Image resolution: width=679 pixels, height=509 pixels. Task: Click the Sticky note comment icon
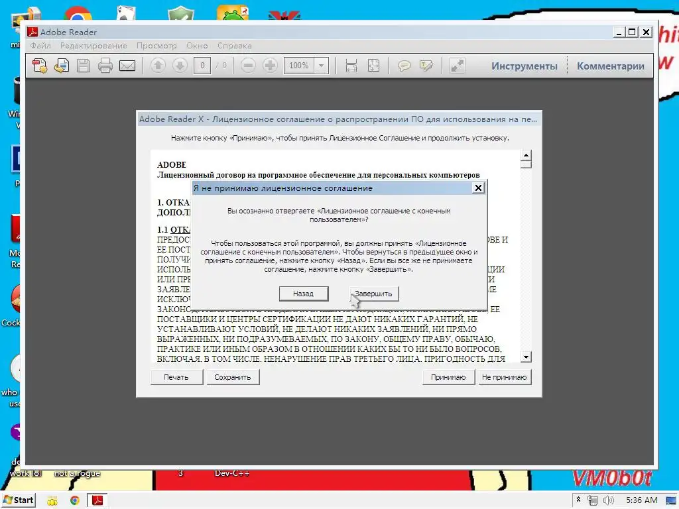[x=404, y=66]
